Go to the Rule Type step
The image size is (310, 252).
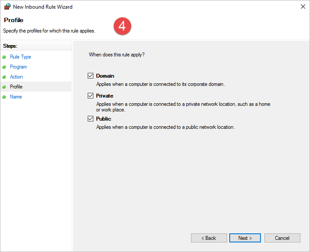(x=20, y=57)
